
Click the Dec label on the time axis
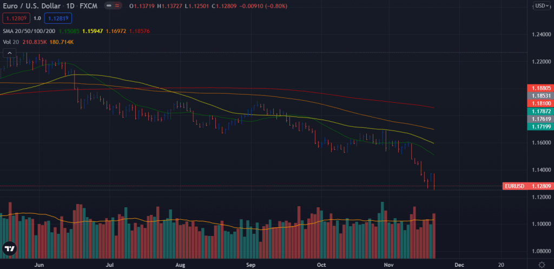coord(459,265)
